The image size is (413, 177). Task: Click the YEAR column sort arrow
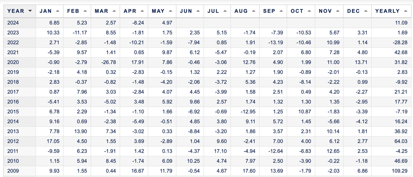coord(30,11)
